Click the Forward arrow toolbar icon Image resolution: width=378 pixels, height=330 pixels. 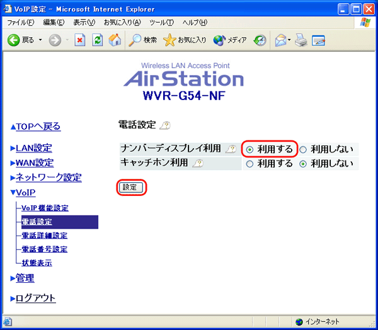[55, 40]
